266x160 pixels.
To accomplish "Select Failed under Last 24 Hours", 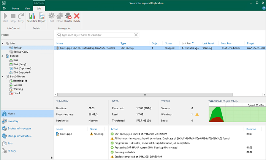I will tap(17, 93).
